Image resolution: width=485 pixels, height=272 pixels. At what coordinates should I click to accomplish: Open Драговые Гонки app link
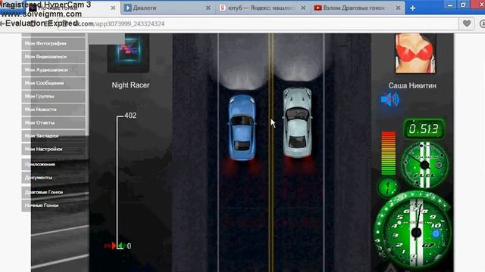(x=54, y=192)
